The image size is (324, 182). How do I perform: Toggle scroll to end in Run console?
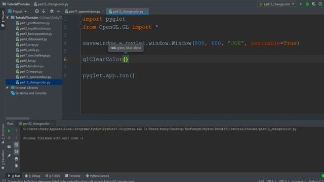[16, 152]
